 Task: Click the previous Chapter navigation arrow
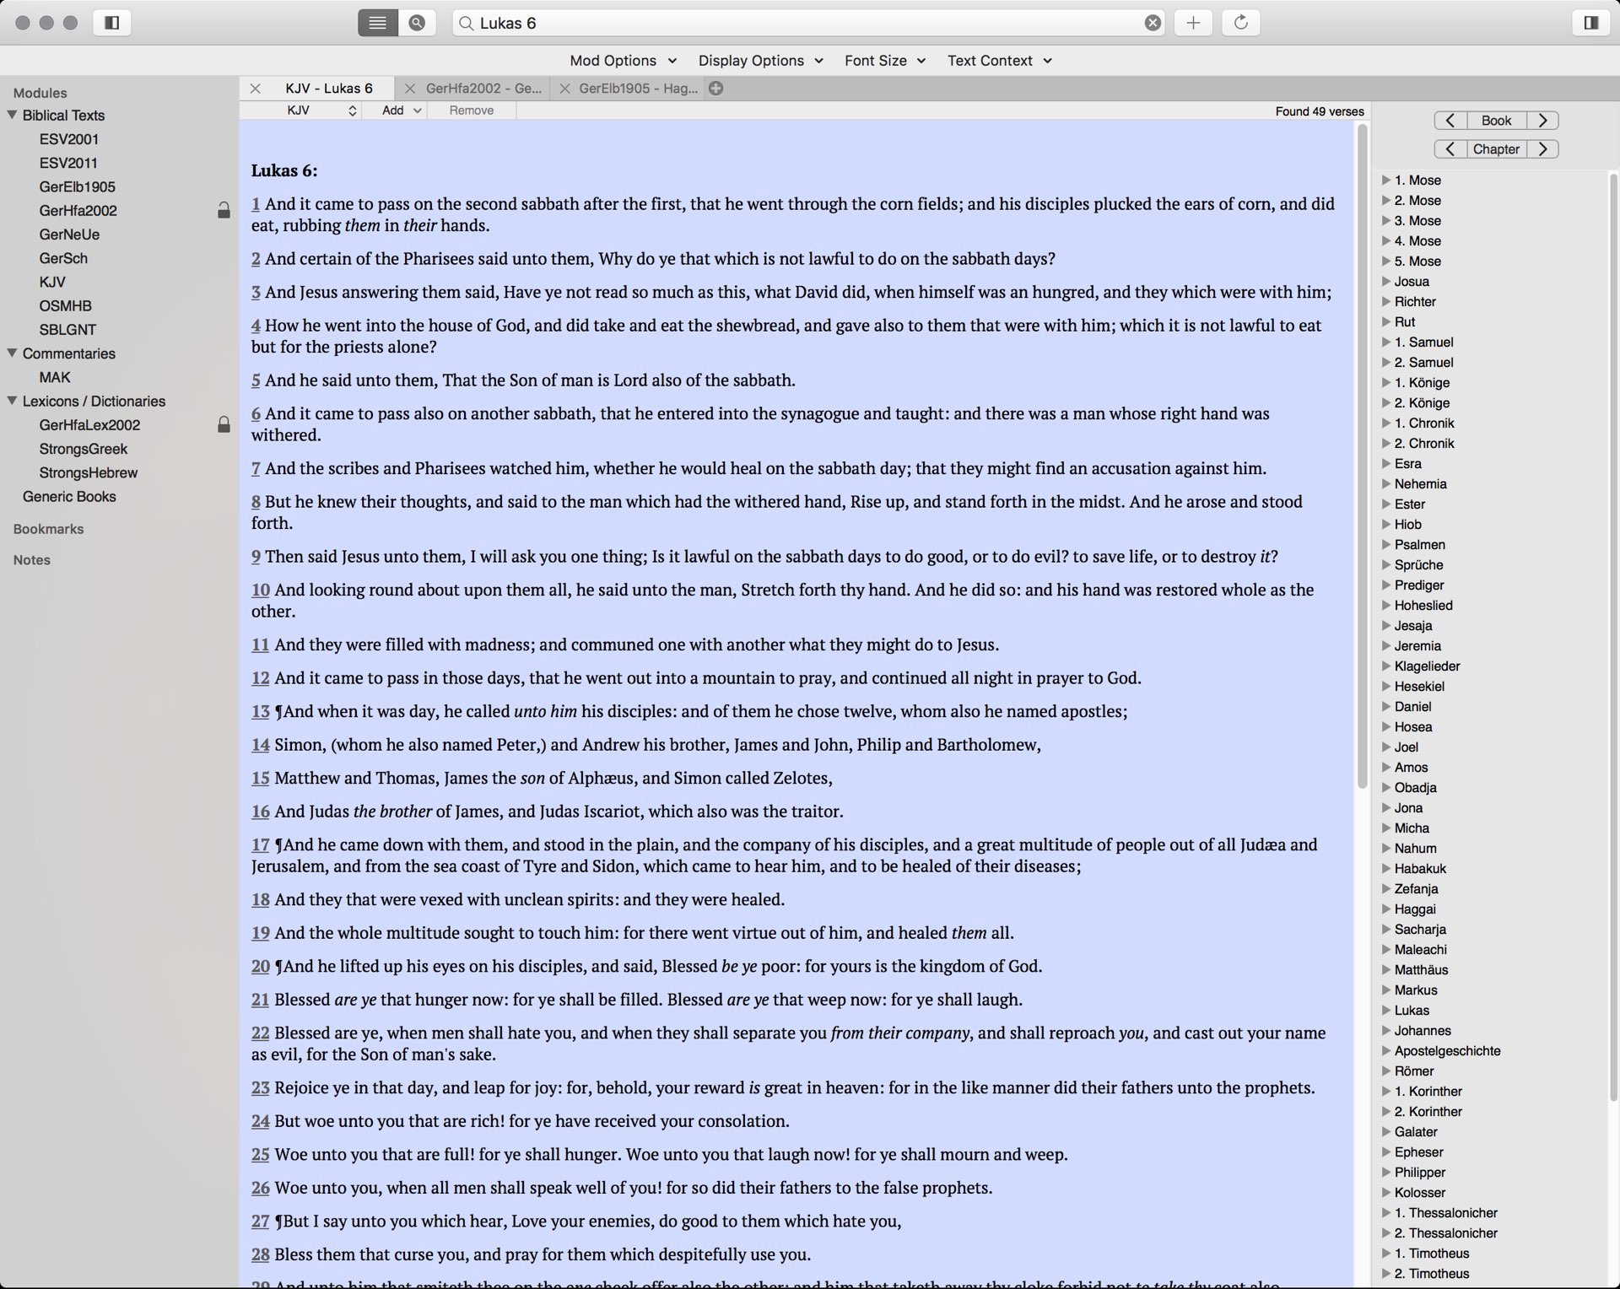(1449, 148)
